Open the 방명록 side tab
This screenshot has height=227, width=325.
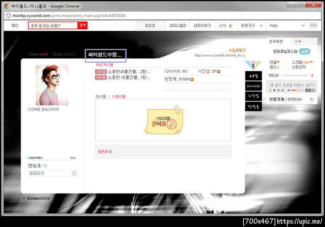(253, 106)
